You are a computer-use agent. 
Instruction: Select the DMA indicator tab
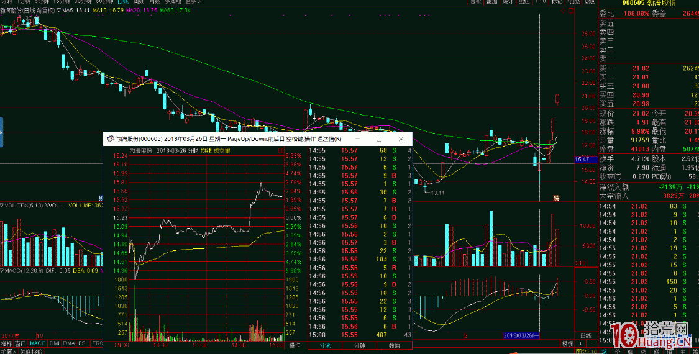tap(68, 343)
